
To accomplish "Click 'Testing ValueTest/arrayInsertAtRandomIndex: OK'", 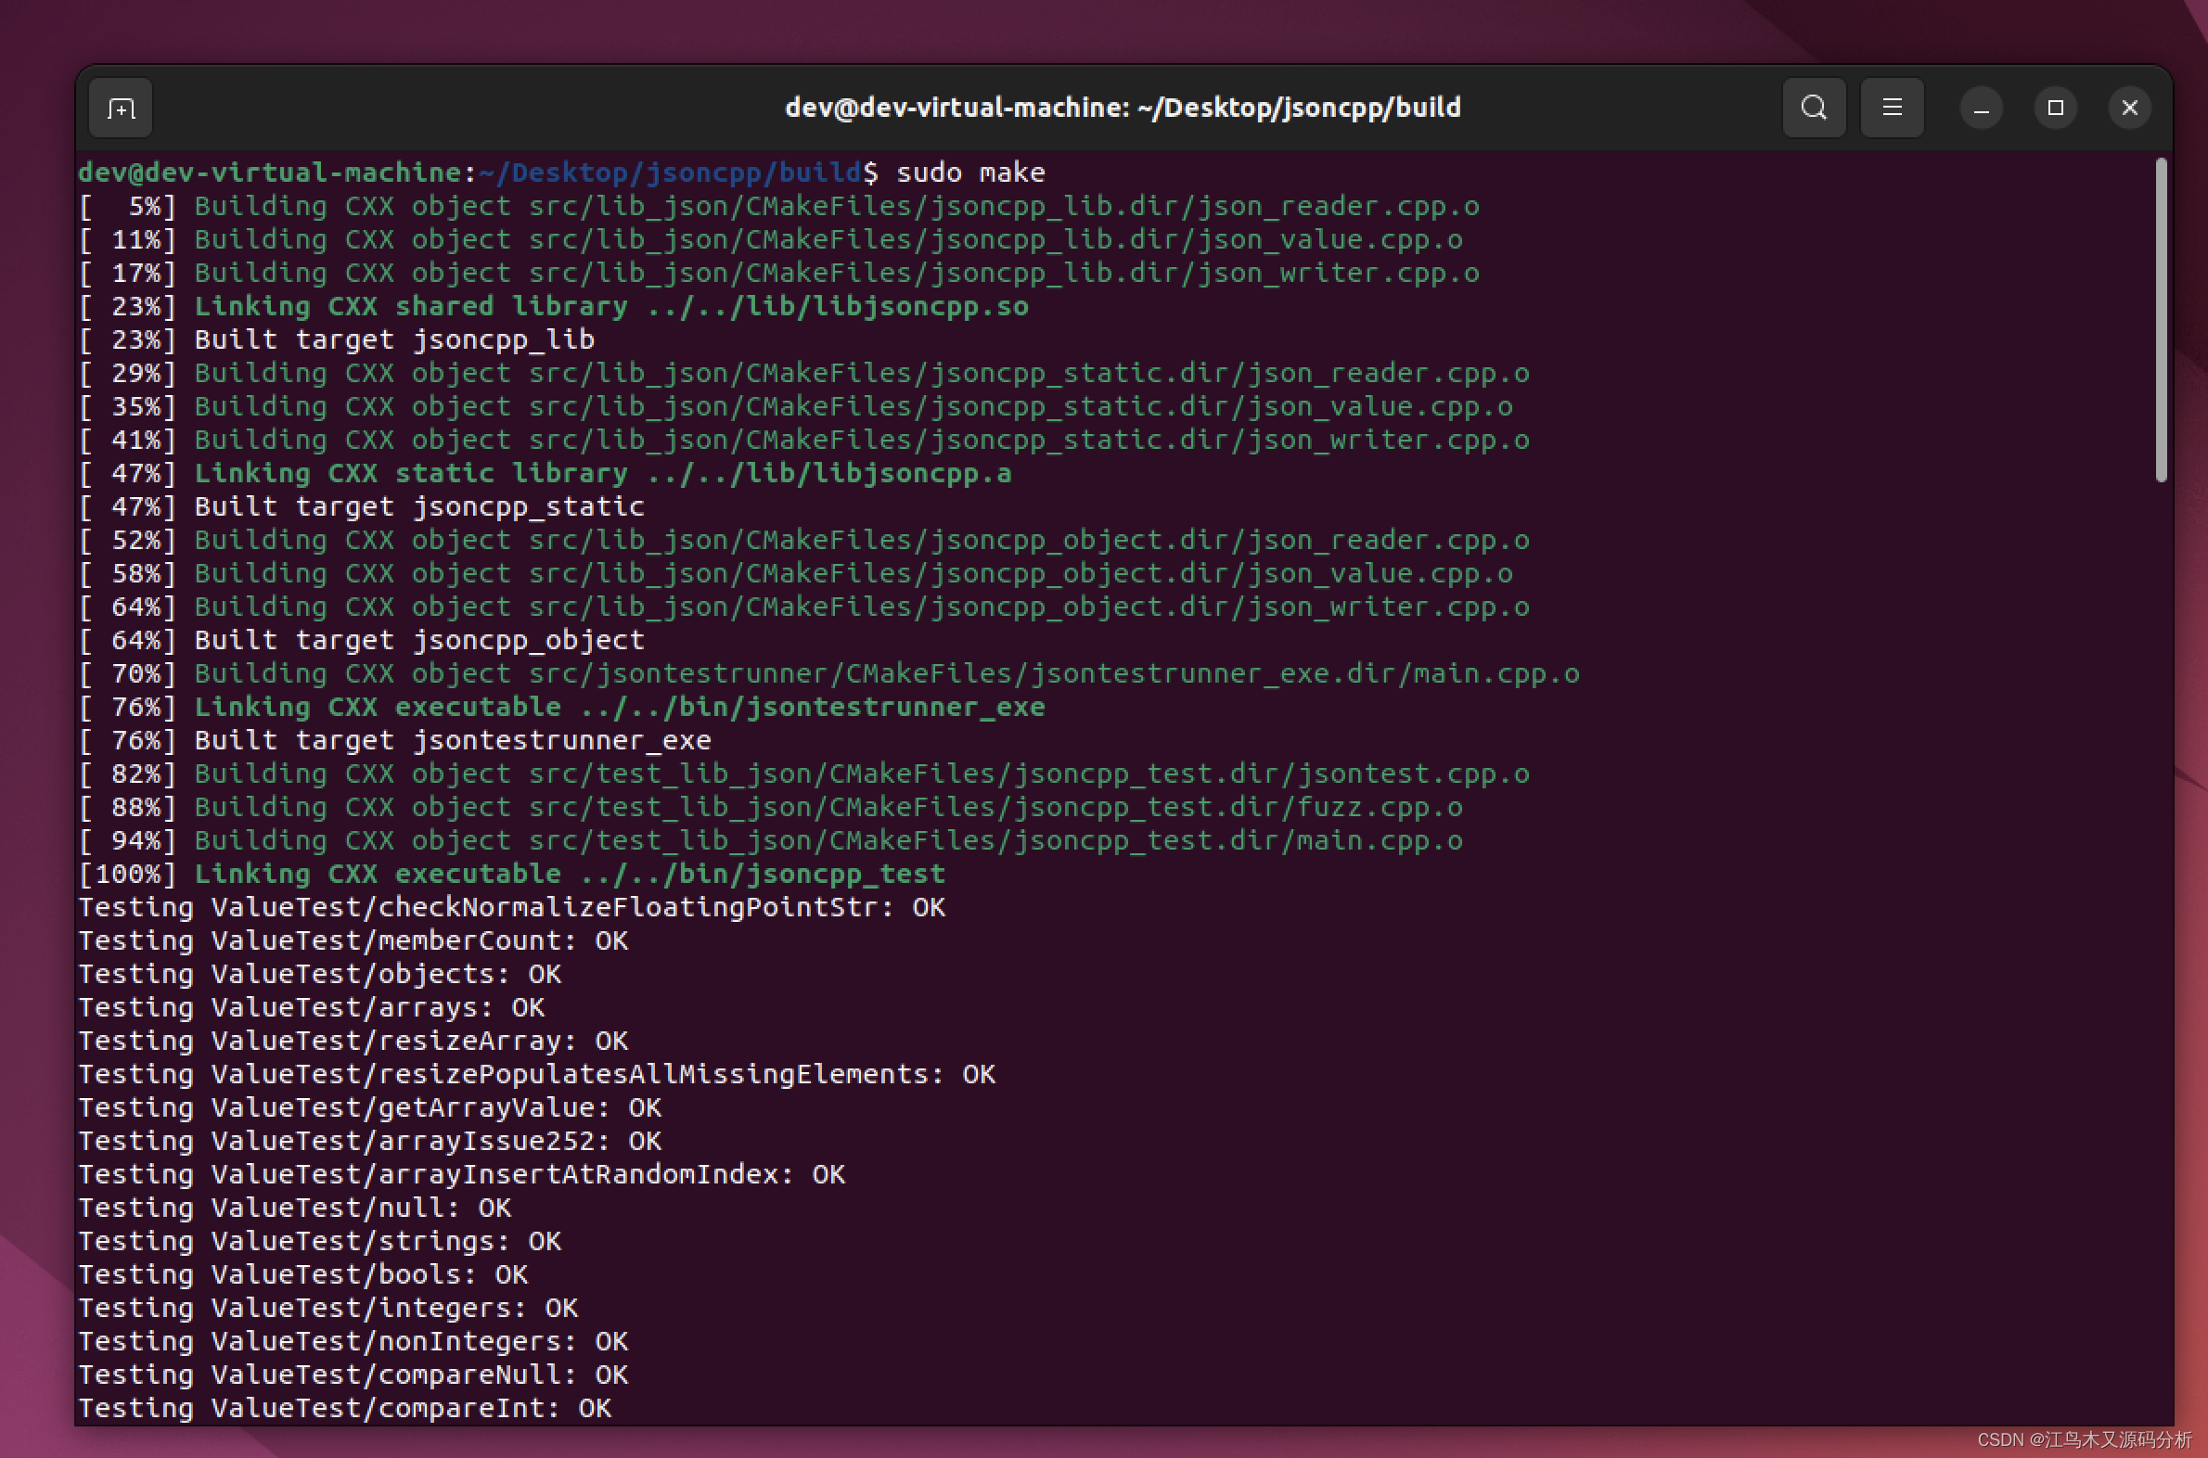I will (x=461, y=1174).
